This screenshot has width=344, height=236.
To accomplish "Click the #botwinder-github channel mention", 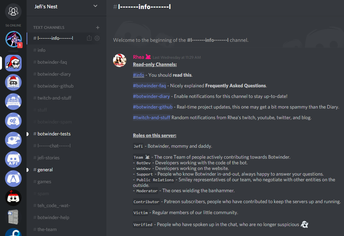I will click(153, 107).
